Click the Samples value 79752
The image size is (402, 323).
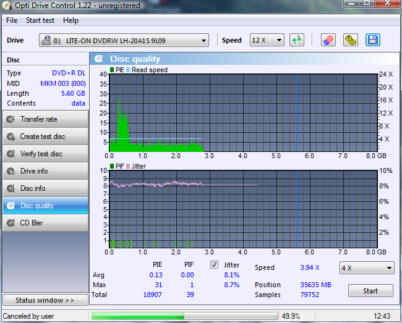point(309,295)
